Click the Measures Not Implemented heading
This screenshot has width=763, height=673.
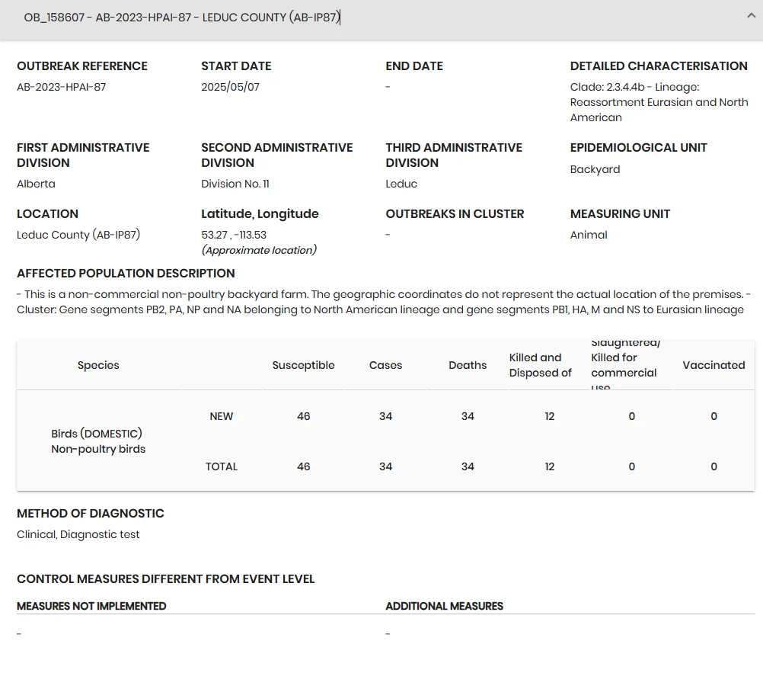click(91, 606)
